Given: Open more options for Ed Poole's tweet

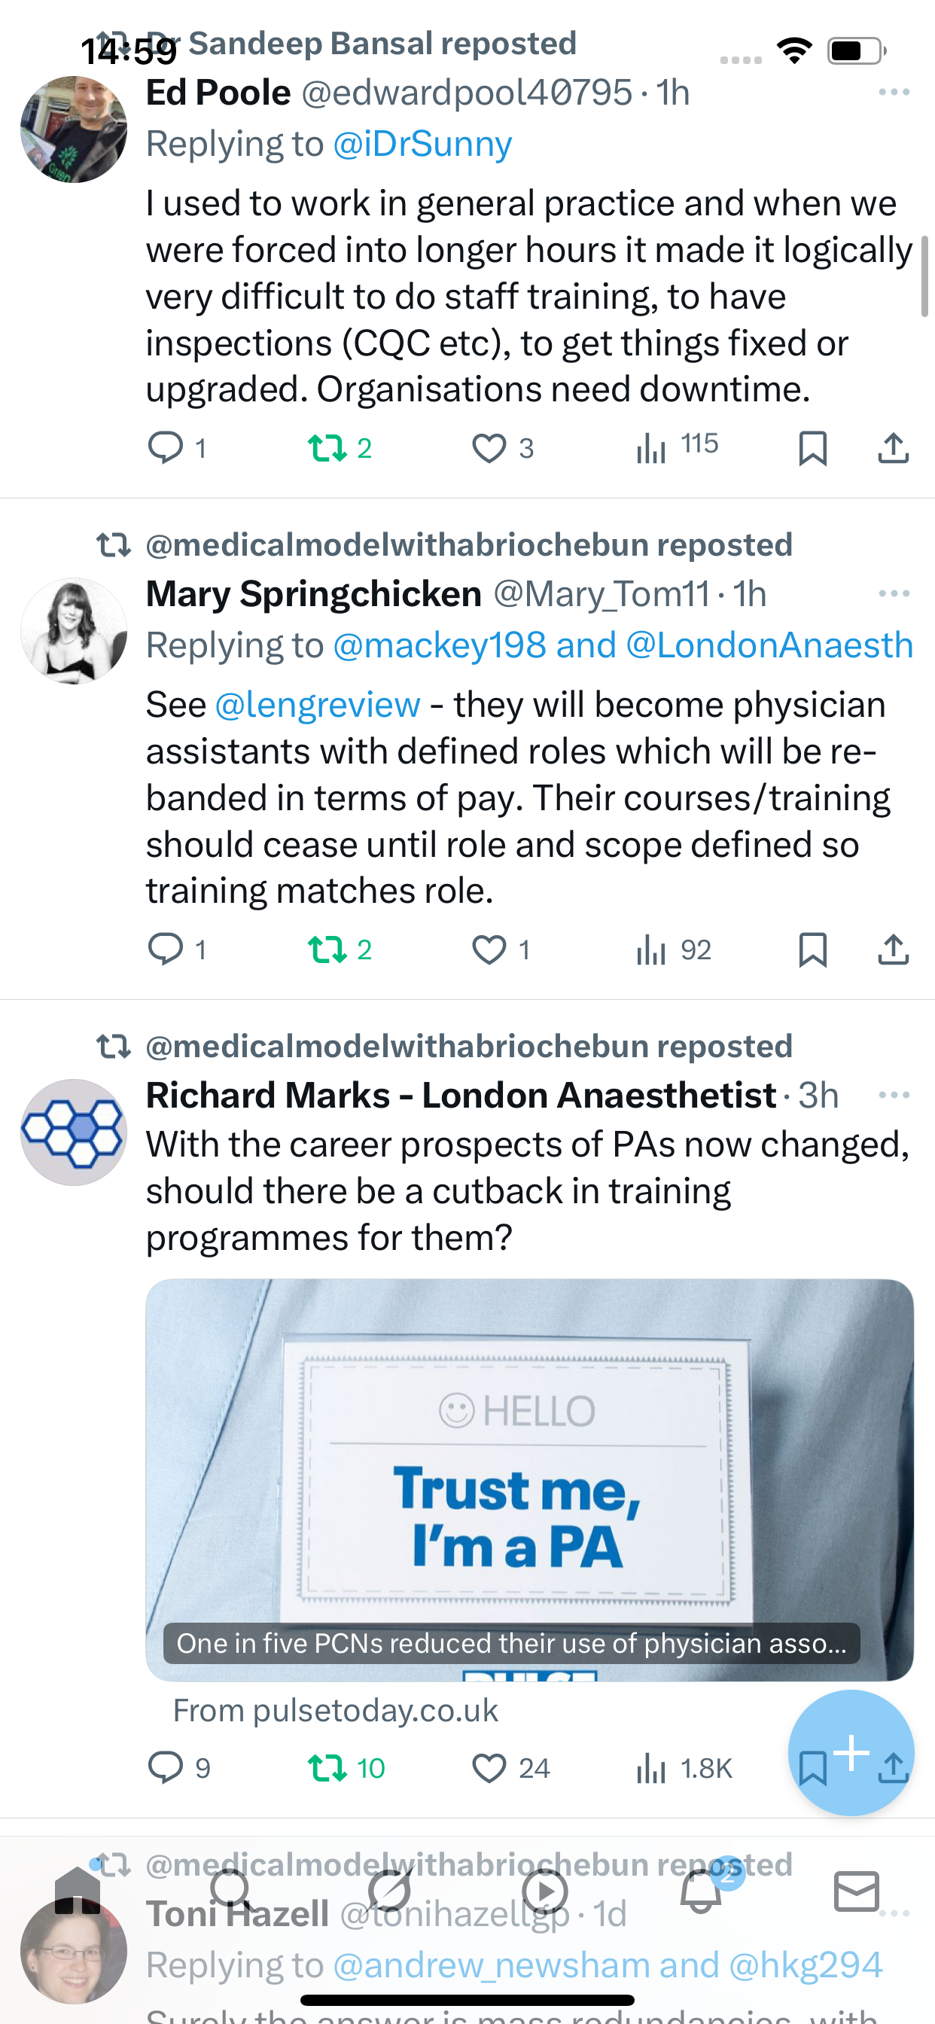Looking at the screenshot, I should tap(894, 93).
